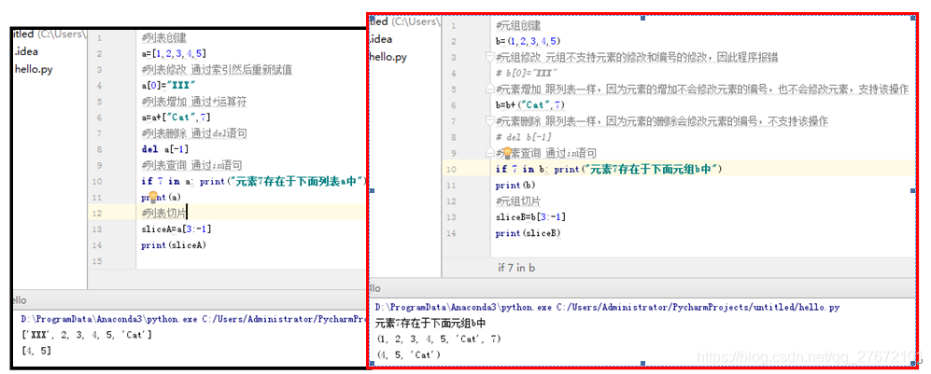The image size is (931, 374).
Task: Click code line sliceB=b[3:-1]
Action: 530,217
